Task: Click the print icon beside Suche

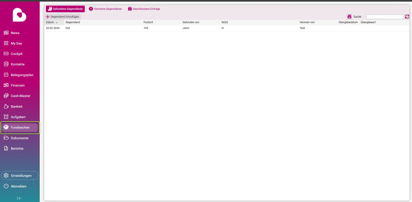Action: click(349, 17)
